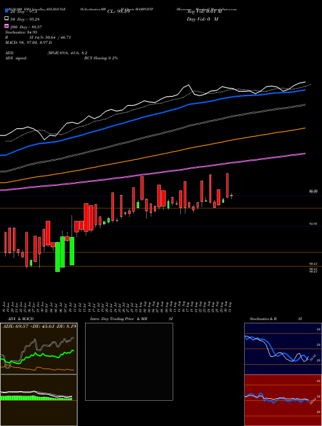
Task: Open the blue-background Stochastics chart
Action: pyautogui.click(x=283, y=349)
